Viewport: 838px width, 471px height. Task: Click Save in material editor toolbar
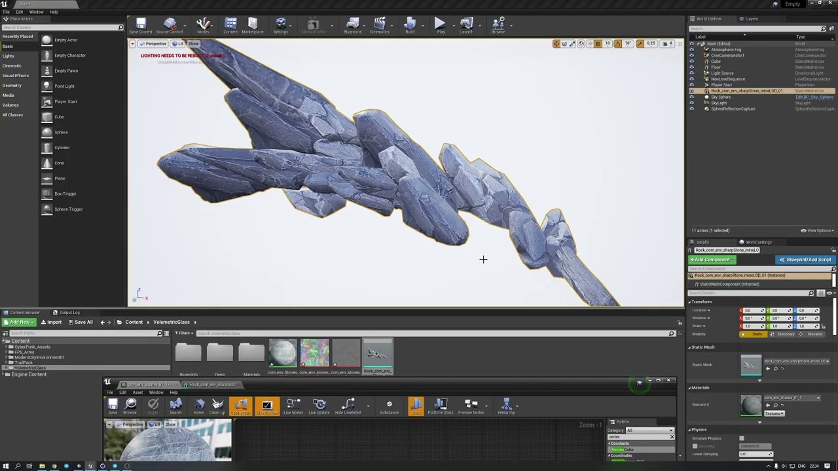113,406
